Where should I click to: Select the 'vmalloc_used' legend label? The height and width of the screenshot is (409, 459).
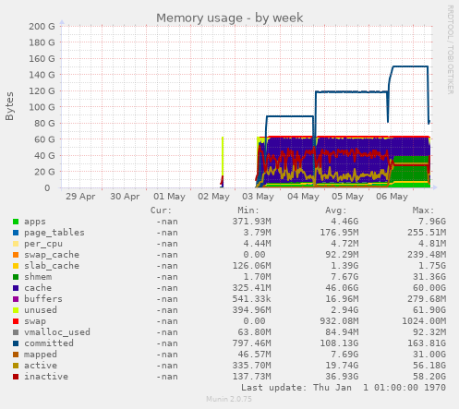point(57,332)
